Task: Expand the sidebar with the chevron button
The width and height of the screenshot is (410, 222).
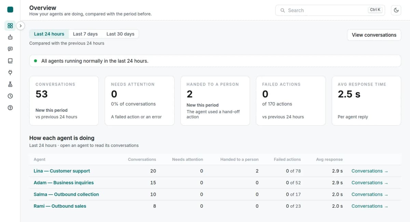Action: pos(20,26)
